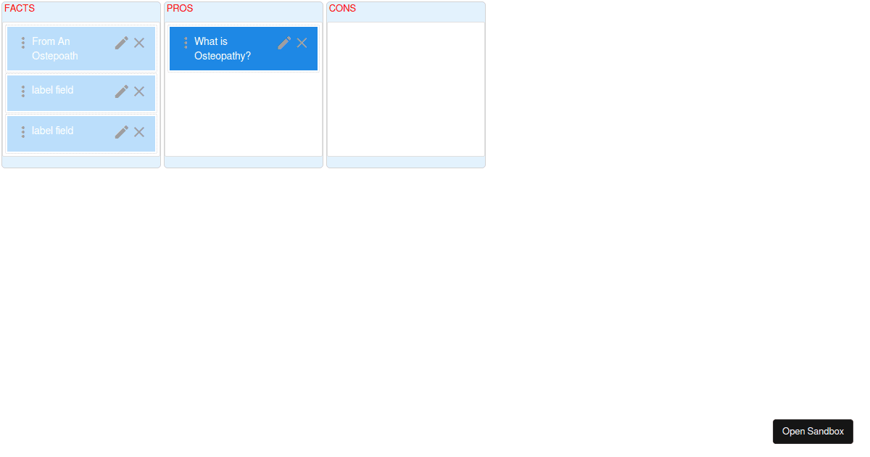Click the edit pencil on second label field card
Screen dimensions: 870x457
pyautogui.click(x=121, y=132)
